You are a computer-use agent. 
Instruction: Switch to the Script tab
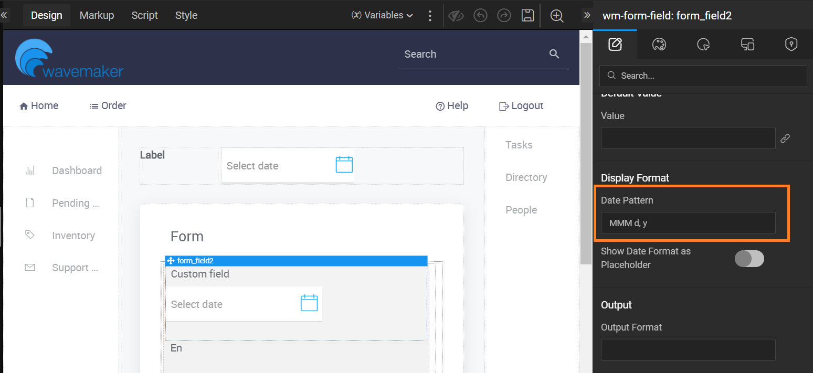click(144, 15)
